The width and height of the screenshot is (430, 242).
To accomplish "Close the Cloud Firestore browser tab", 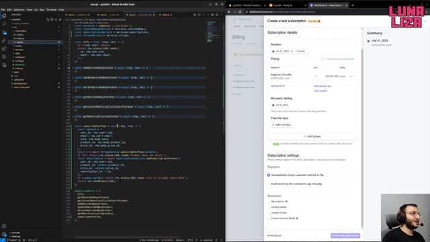I will (265, 5).
